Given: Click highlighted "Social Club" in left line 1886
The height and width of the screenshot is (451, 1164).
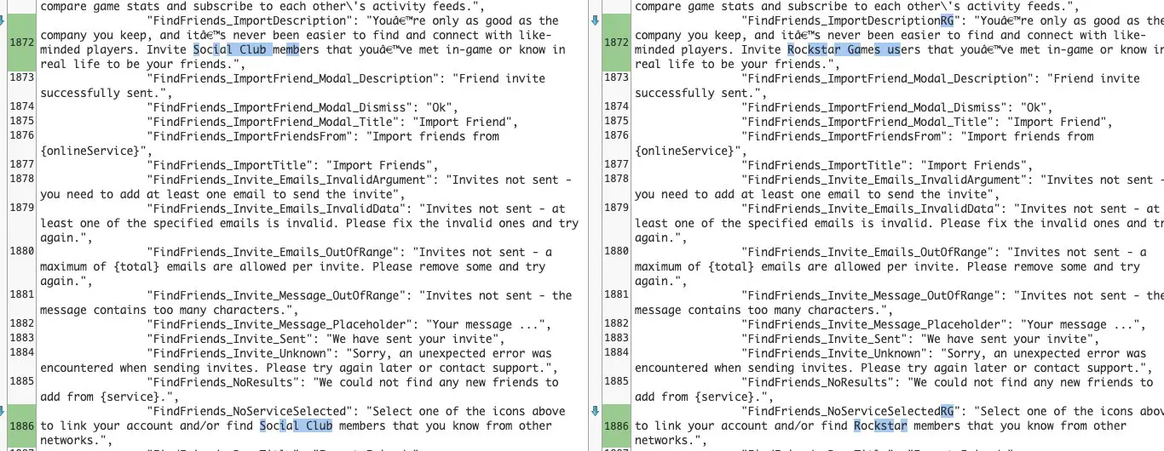Looking at the screenshot, I should [x=296, y=425].
